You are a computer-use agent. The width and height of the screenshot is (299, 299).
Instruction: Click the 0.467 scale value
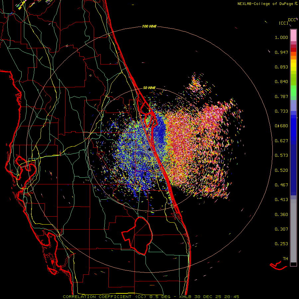click(x=281, y=185)
